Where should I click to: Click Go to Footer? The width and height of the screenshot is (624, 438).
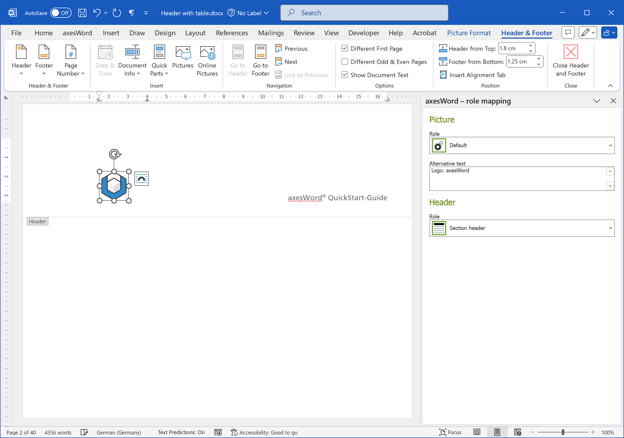[260, 60]
